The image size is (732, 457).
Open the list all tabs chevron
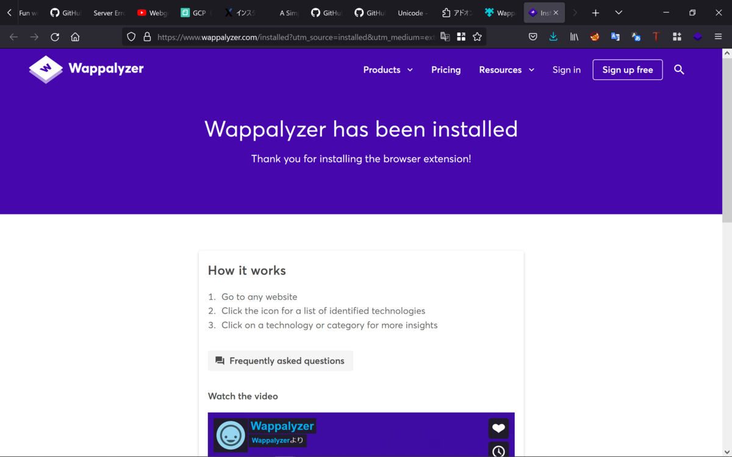pos(619,13)
